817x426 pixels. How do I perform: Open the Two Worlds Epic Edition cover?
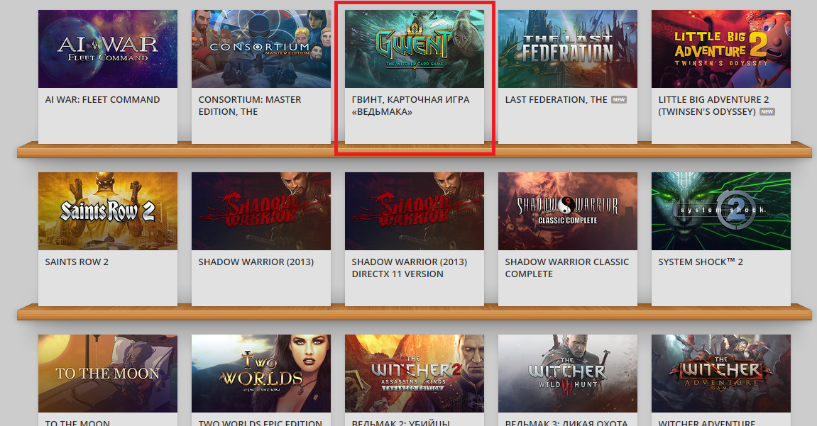261,374
